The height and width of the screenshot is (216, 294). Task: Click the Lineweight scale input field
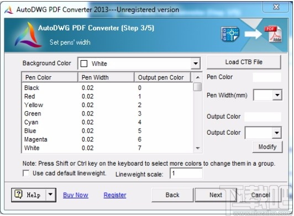pos(186,173)
